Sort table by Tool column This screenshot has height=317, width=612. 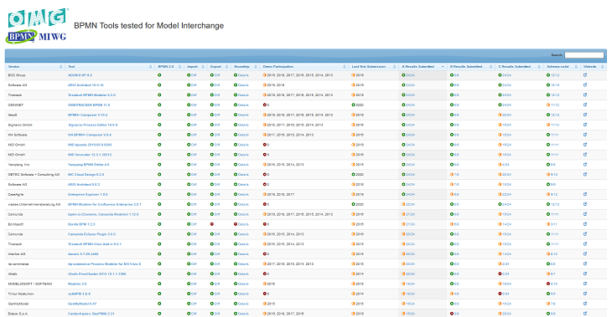(110, 67)
